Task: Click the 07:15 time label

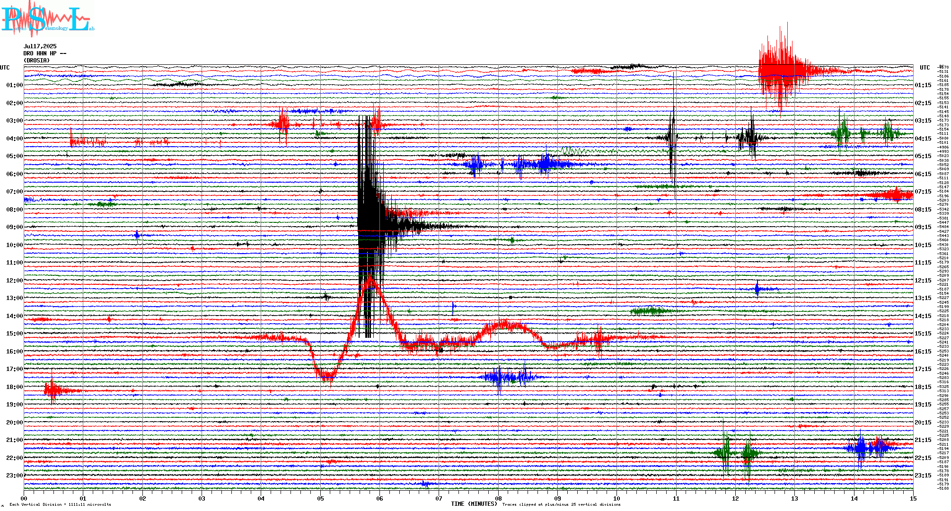Action: pos(923,192)
